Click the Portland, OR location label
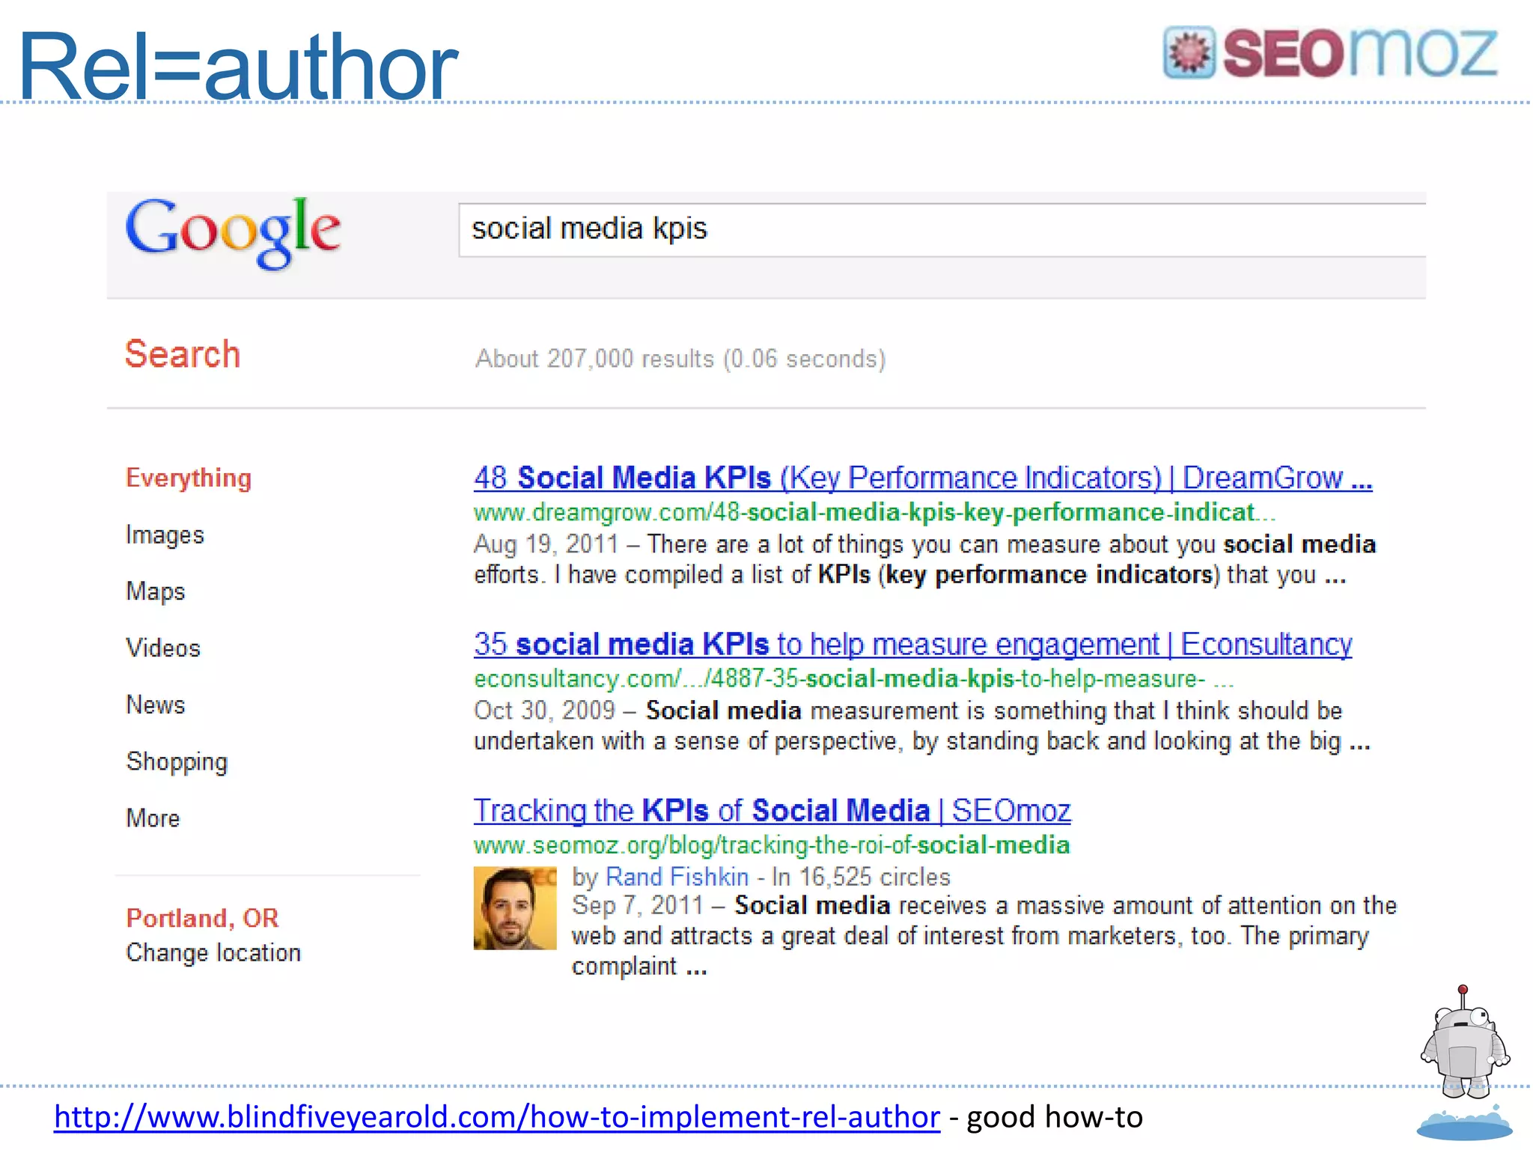This screenshot has width=1533, height=1150. coord(202,918)
